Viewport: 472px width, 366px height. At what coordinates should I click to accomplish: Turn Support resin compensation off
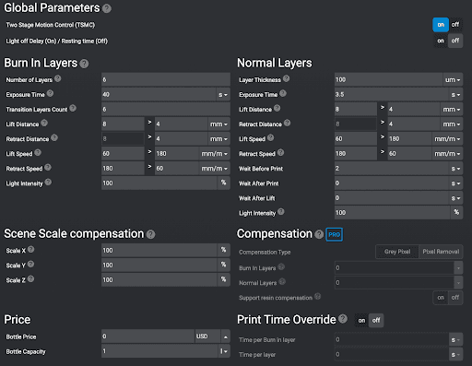tap(455, 298)
